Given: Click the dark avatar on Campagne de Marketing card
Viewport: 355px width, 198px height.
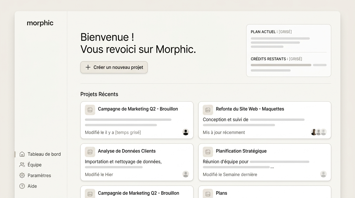Looking at the screenshot, I should click(x=186, y=132).
